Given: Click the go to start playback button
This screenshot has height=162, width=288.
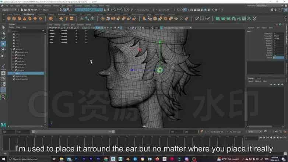Looking at the screenshot, I should click(x=261, y=138).
